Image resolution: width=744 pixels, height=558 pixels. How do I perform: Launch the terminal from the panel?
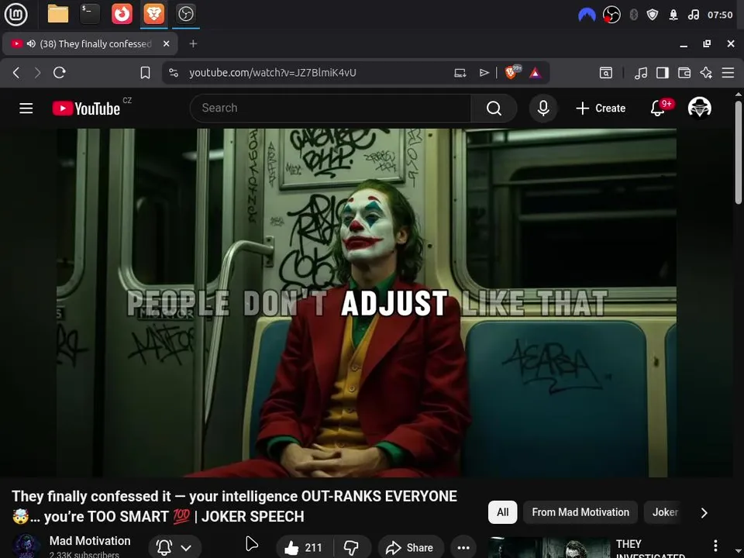click(90, 14)
